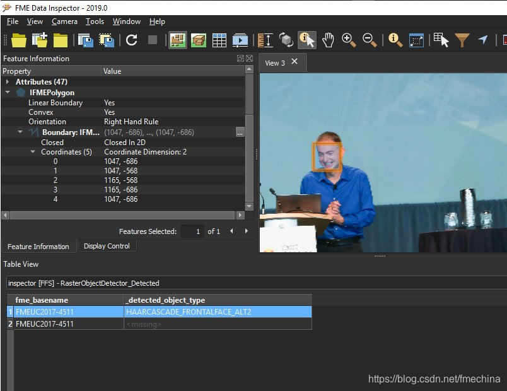
Task: Click the Filter funnel icon
Action: [x=462, y=40]
